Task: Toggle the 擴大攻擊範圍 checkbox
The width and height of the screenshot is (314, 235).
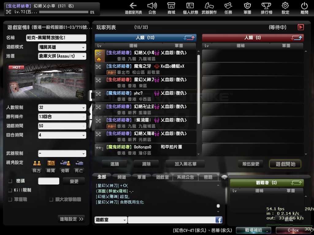Action: (x=51, y=200)
